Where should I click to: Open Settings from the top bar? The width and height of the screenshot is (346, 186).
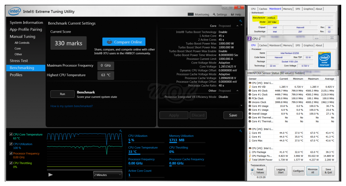[x=220, y=14]
